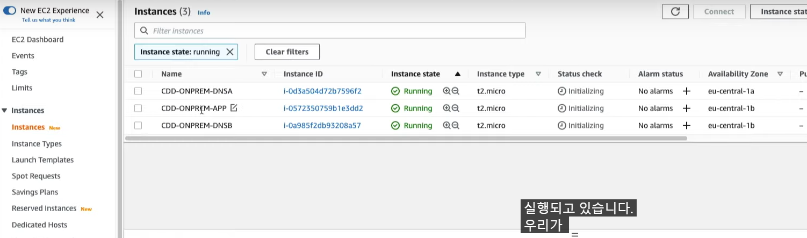
Task: Open the 'Tell us what you think' link
Action: point(48,20)
